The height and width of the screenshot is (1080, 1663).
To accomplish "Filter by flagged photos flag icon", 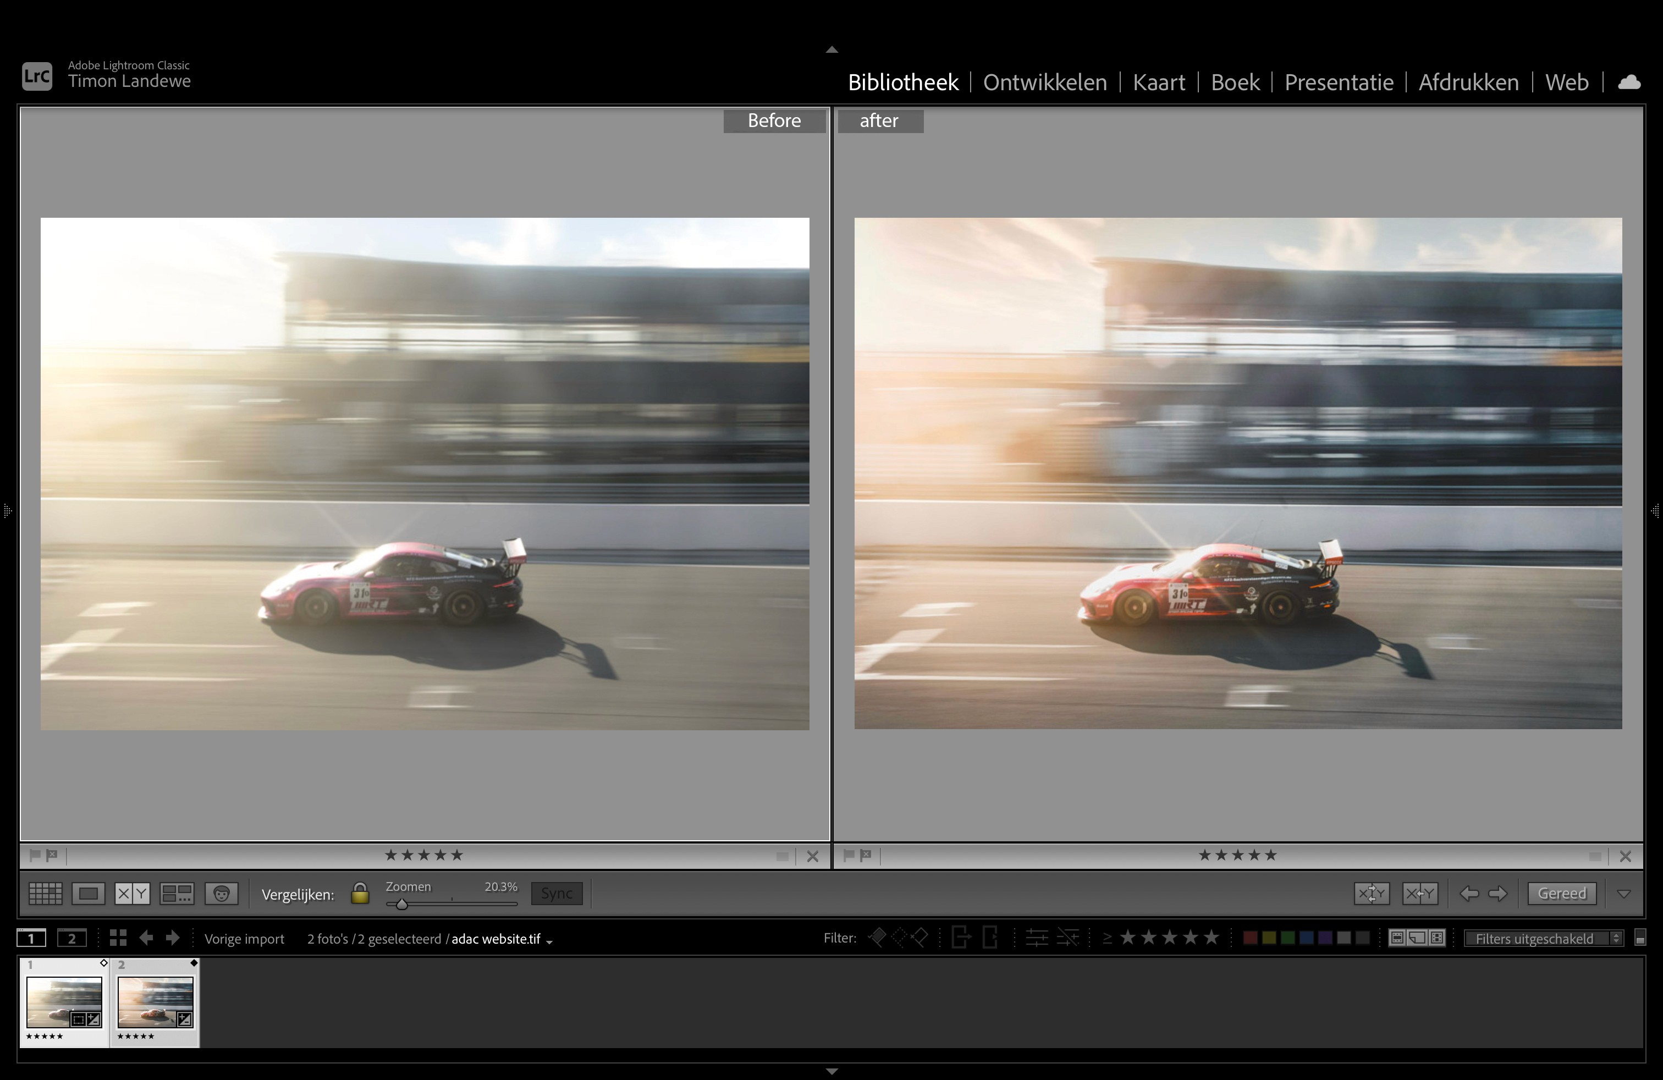I will pyautogui.click(x=877, y=938).
